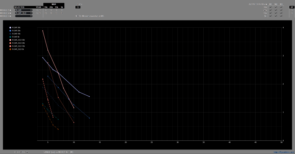295x154 pixels.
Task: Expand the empty Missile 3 dropdown
Action: (x=24, y=16)
